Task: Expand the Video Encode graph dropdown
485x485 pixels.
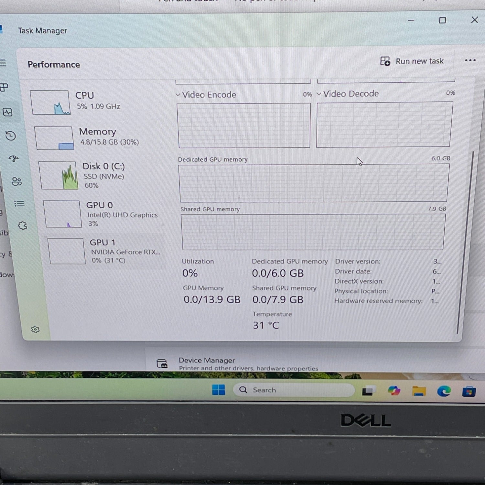Action: 178,95
